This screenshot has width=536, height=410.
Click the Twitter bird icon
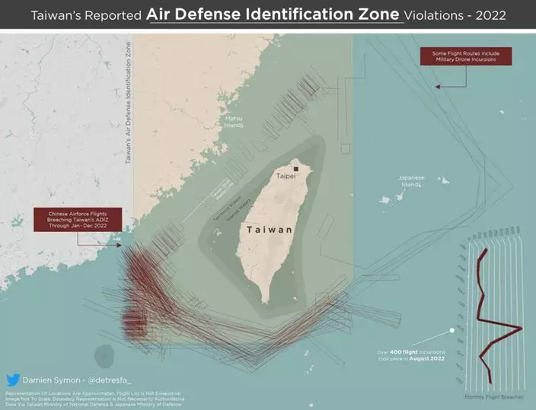tap(13, 379)
